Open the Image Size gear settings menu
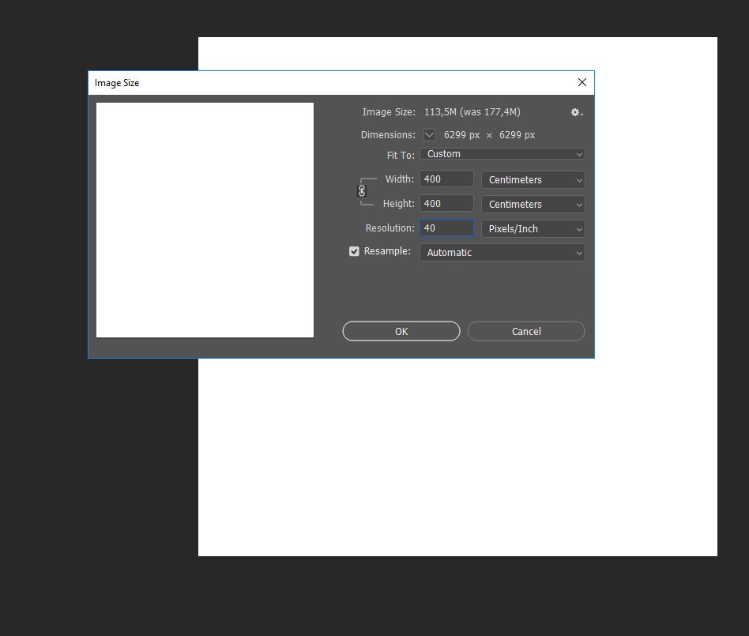The width and height of the screenshot is (749, 636). tap(577, 112)
